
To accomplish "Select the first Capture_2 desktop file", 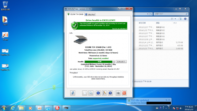I will (x=5, y=52).
